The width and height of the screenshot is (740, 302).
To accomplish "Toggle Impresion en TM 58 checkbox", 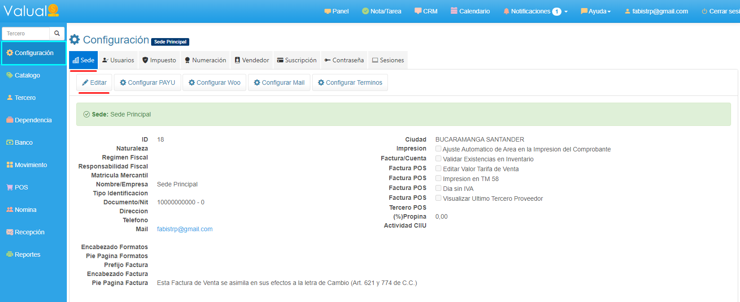I will [x=438, y=178].
